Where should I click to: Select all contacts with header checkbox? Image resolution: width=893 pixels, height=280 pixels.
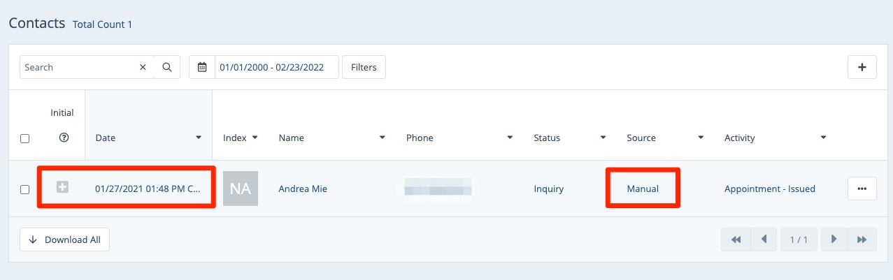pos(25,138)
